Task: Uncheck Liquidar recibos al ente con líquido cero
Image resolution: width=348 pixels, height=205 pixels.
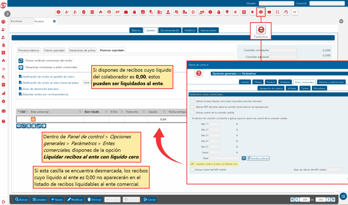Action: (192, 164)
